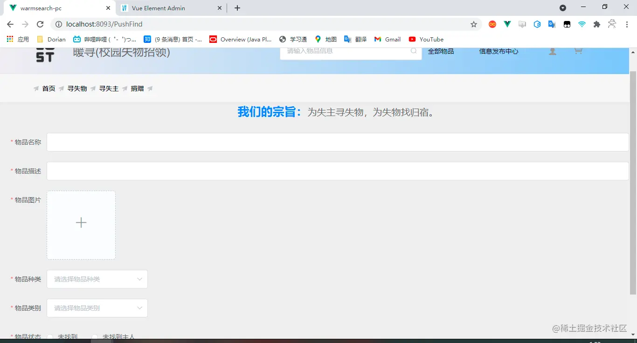Open the 寻失主 navigation item
637x343 pixels.
click(x=109, y=89)
